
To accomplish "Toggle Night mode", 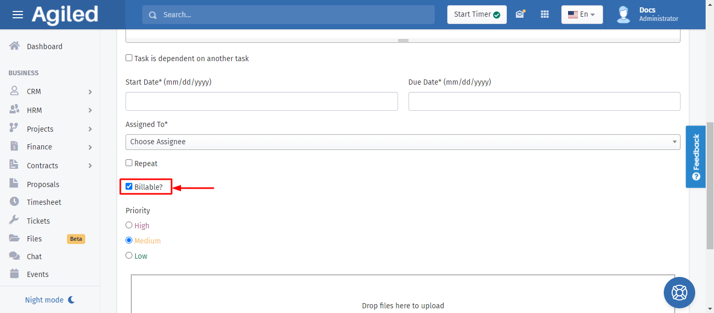I will [x=50, y=300].
